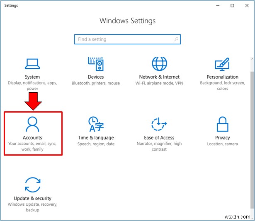Open the Privacy padlock icon
The height and width of the screenshot is (221, 255).
[222, 124]
